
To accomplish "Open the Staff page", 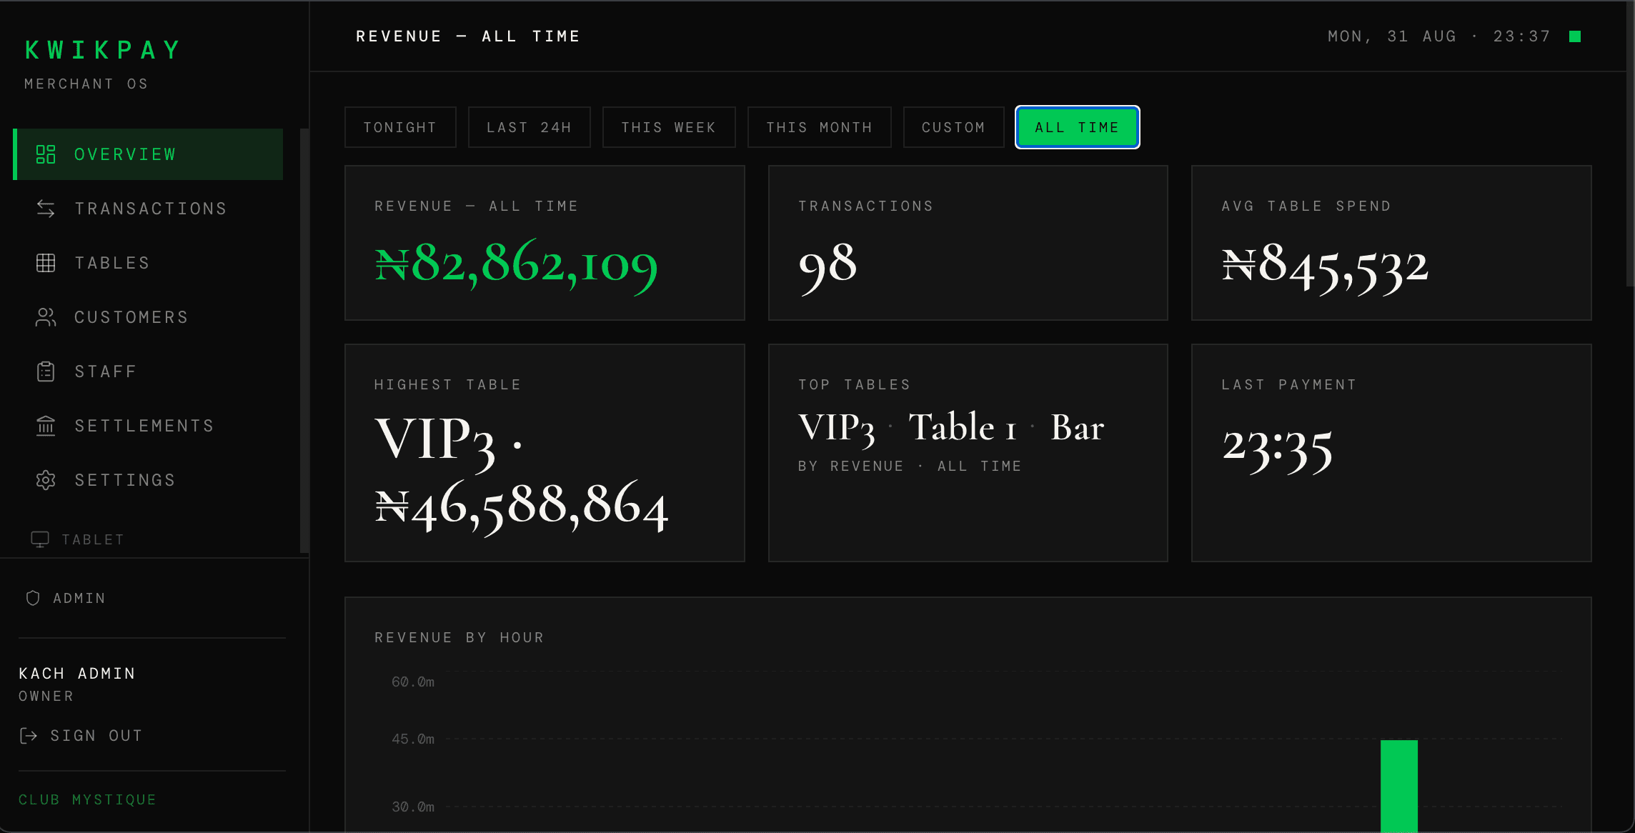I will coord(149,371).
